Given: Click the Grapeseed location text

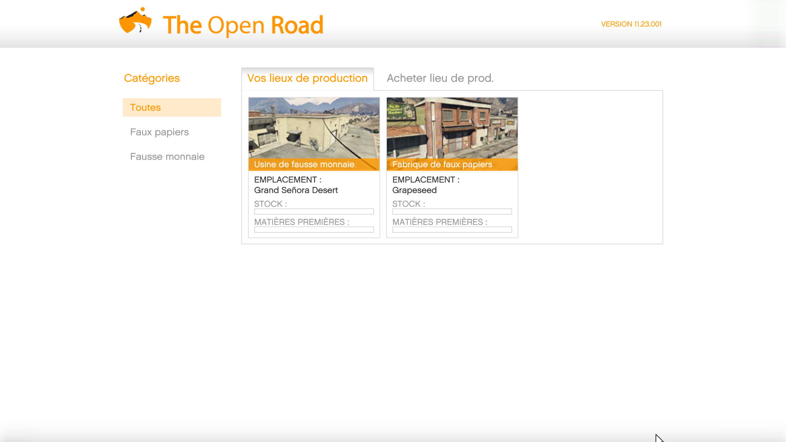Looking at the screenshot, I should pos(414,191).
